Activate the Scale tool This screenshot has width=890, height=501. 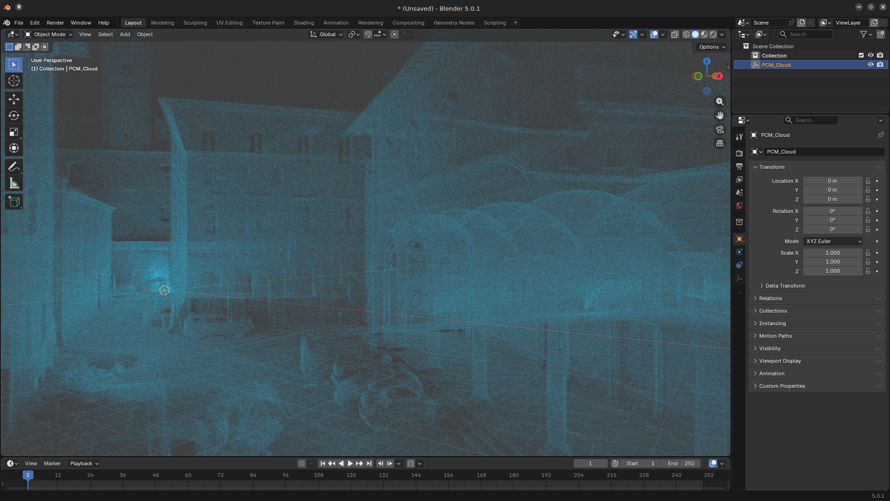point(14,132)
